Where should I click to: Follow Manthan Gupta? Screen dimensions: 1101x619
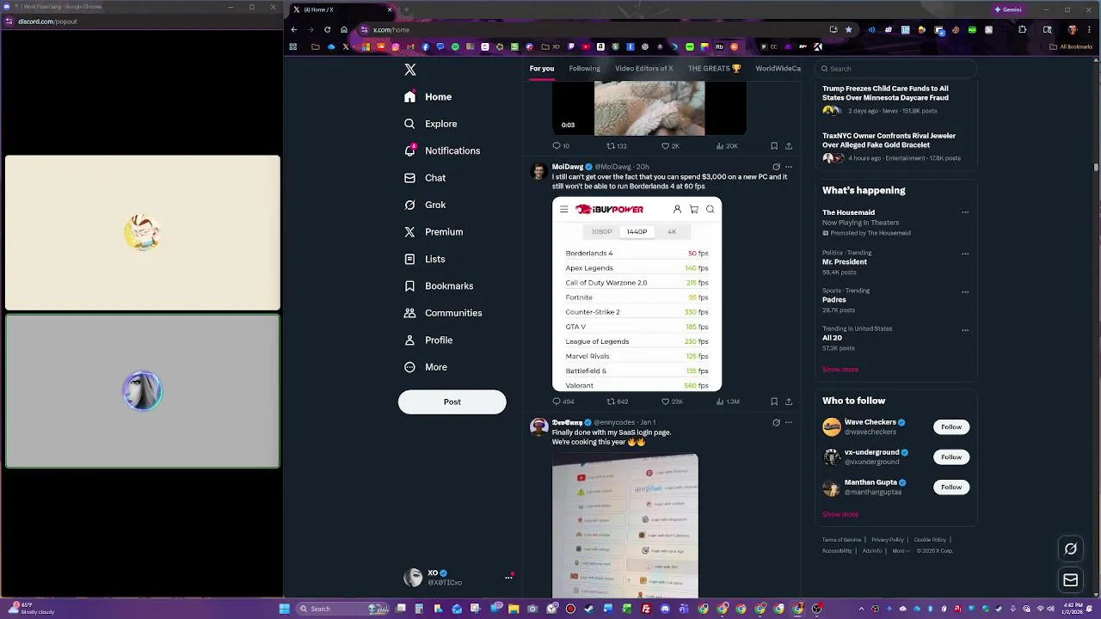pos(950,487)
